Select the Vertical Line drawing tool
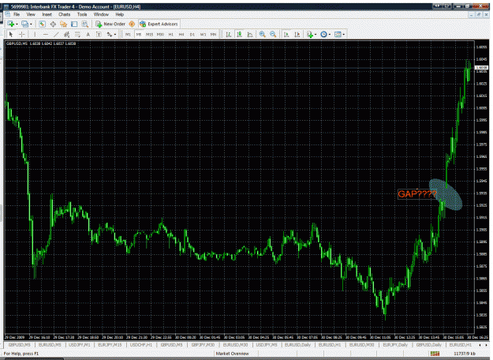The width and height of the screenshot is (493, 360). click(35, 34)
